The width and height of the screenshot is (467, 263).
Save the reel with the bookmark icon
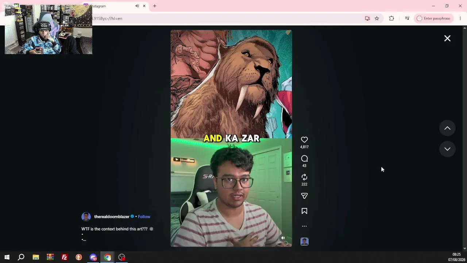click(304, 211)
